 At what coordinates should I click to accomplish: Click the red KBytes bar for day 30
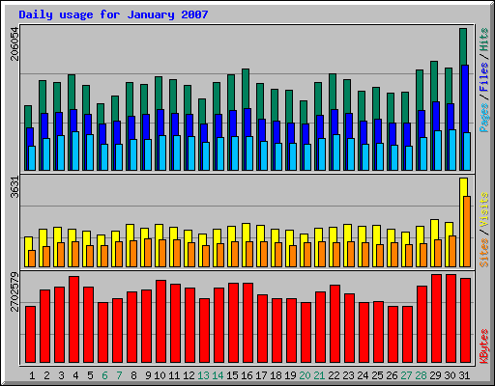(x=451, y=318)
